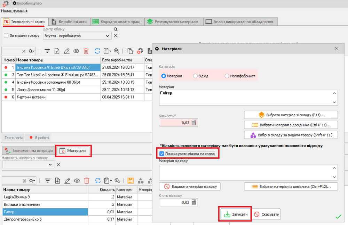Enable the "За видами товару" checkbox

(x=6, y=35)
